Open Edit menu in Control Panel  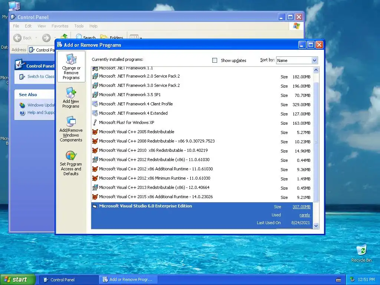pyautogui.click(x=28, y=26)
